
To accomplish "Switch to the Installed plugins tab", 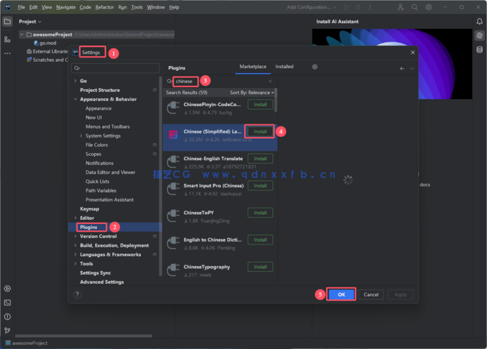I will [x=284, y=67].
